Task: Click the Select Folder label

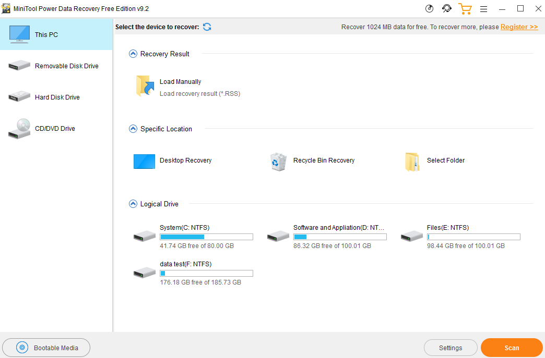Action: [x=446, y=161]
